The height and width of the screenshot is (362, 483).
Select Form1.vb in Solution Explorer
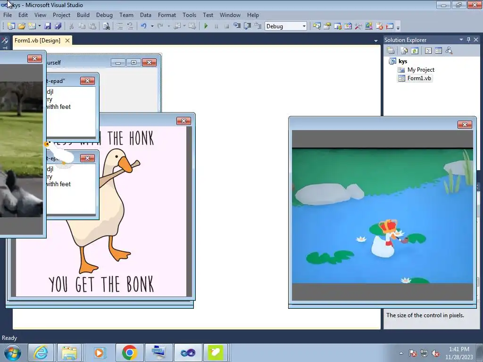[419, 78]
